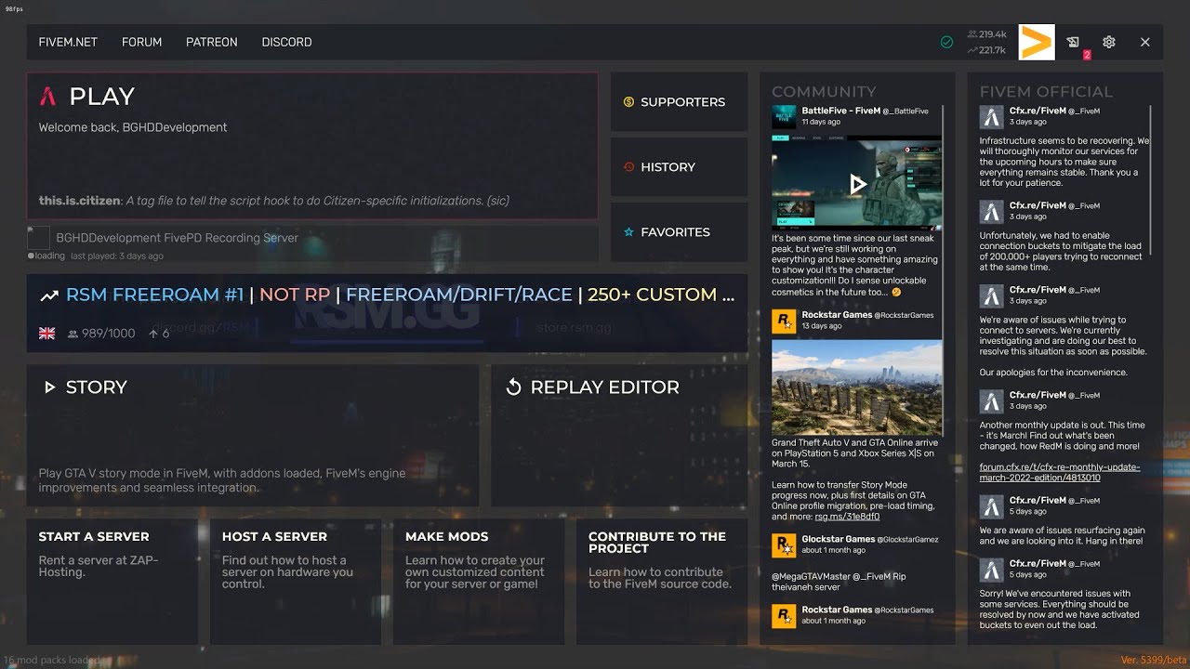Switch to the FORUM tab
The height and width of the screenshot is (669, 1190).
(x=141, y=42)
